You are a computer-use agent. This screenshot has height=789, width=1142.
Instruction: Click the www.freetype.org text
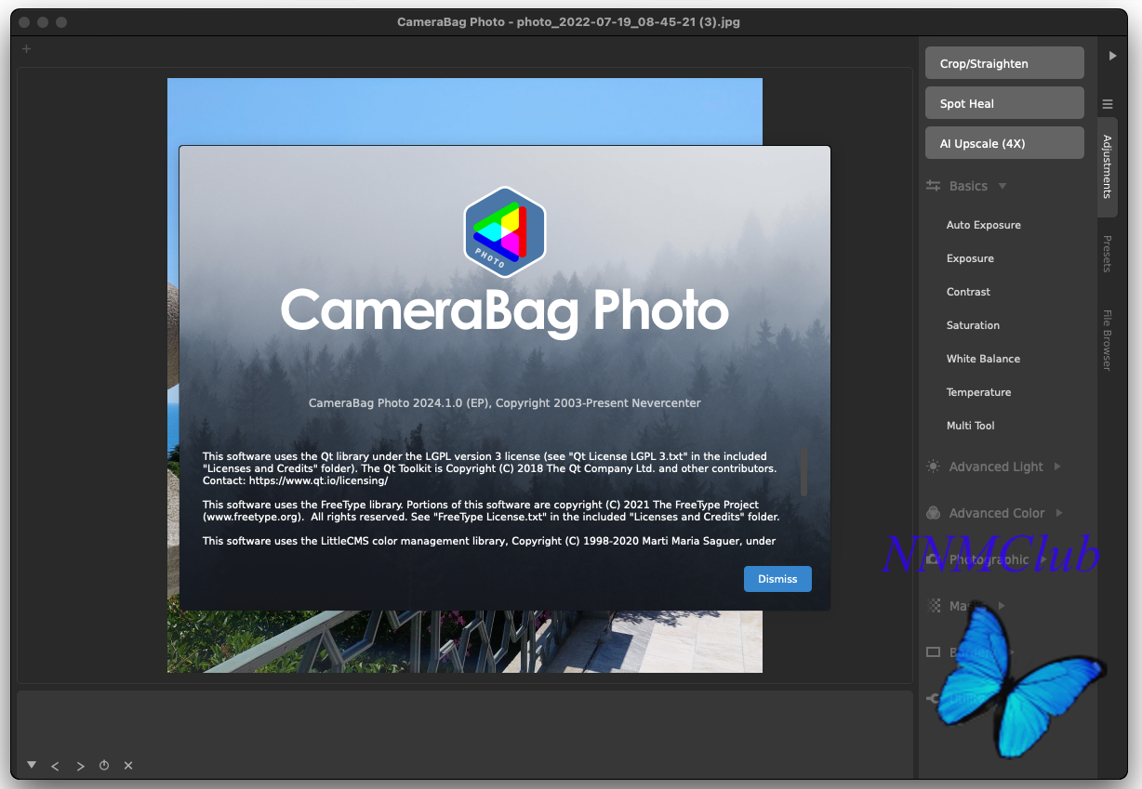tap(254, 517)
